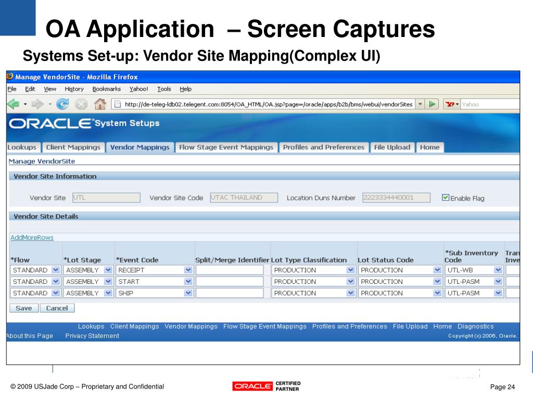Open the Help menu
The width and height of the screenshot is (533, 400).
tap(186, 89)
